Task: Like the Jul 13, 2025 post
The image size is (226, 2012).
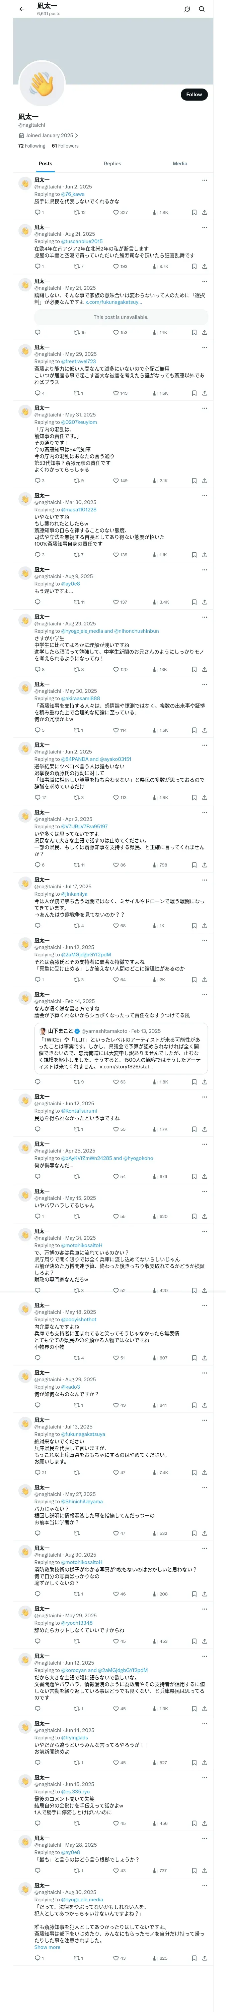Action: pos(117,1472)
